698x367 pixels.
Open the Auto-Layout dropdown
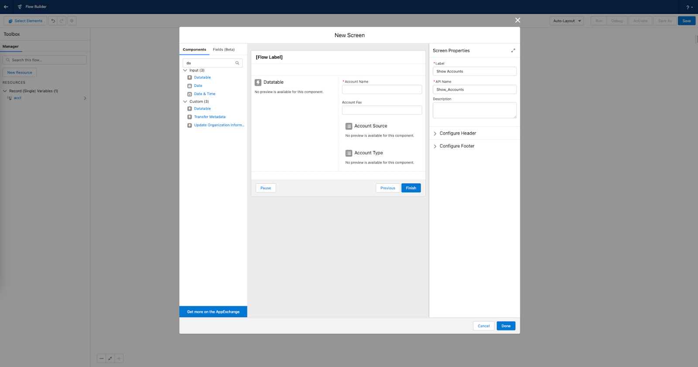[x=567, y=21]
